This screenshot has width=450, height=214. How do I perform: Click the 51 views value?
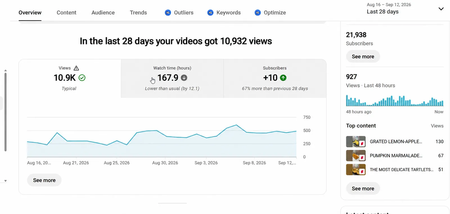pos(441,170)
